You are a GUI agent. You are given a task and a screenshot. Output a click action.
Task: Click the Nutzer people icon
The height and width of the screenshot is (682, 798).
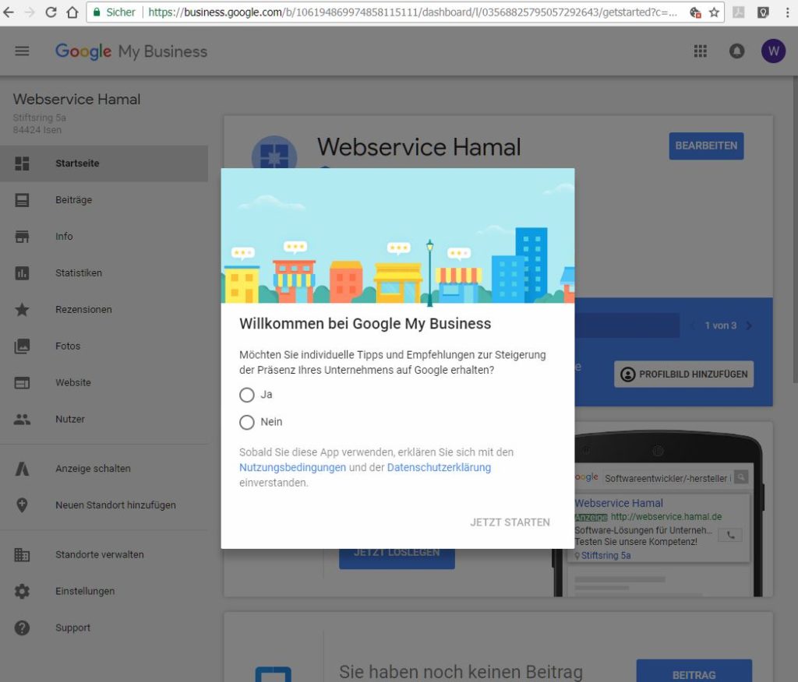coord(22,420)
